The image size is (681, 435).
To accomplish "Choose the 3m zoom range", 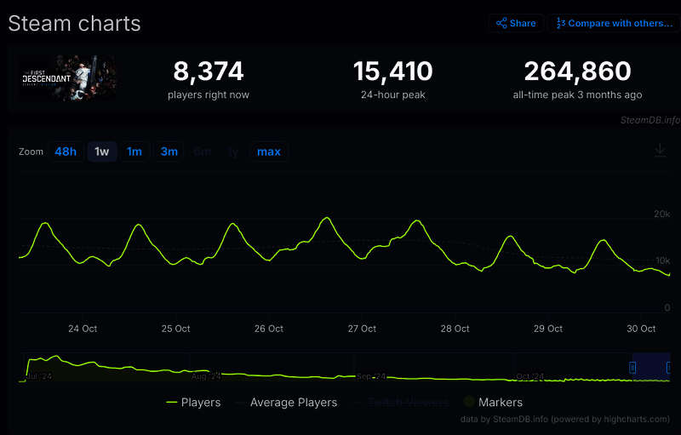I will point(169,152).
